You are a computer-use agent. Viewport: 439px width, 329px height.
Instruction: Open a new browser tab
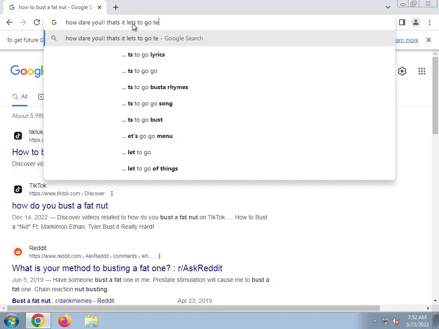116,7
